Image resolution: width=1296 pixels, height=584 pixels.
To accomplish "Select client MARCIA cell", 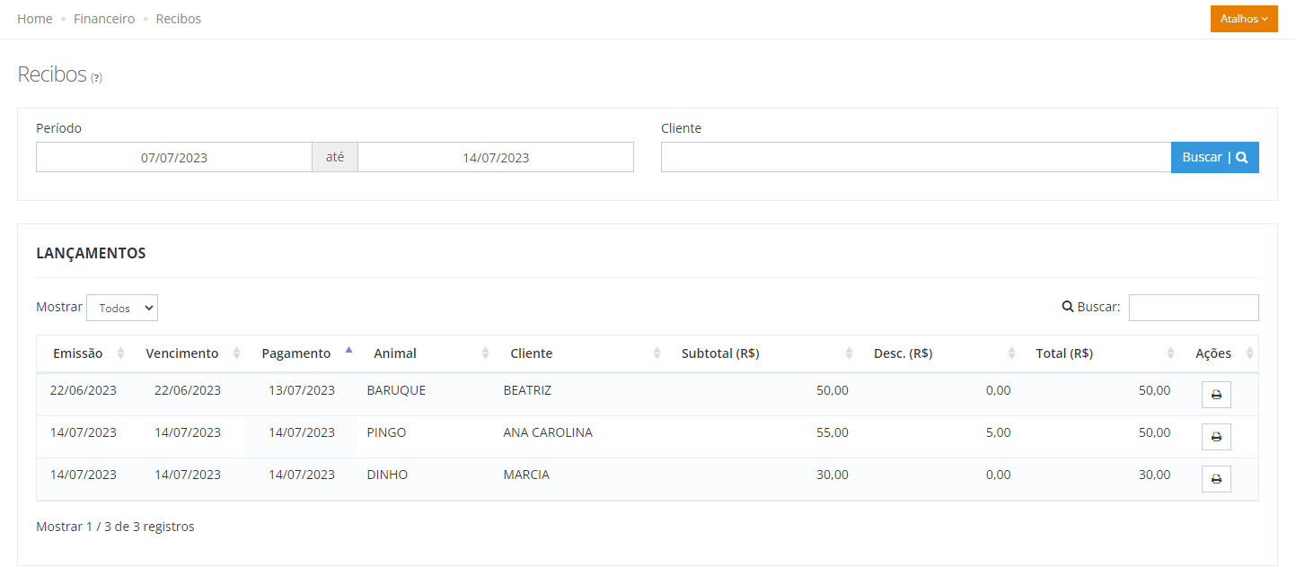I will coord(526,475).
